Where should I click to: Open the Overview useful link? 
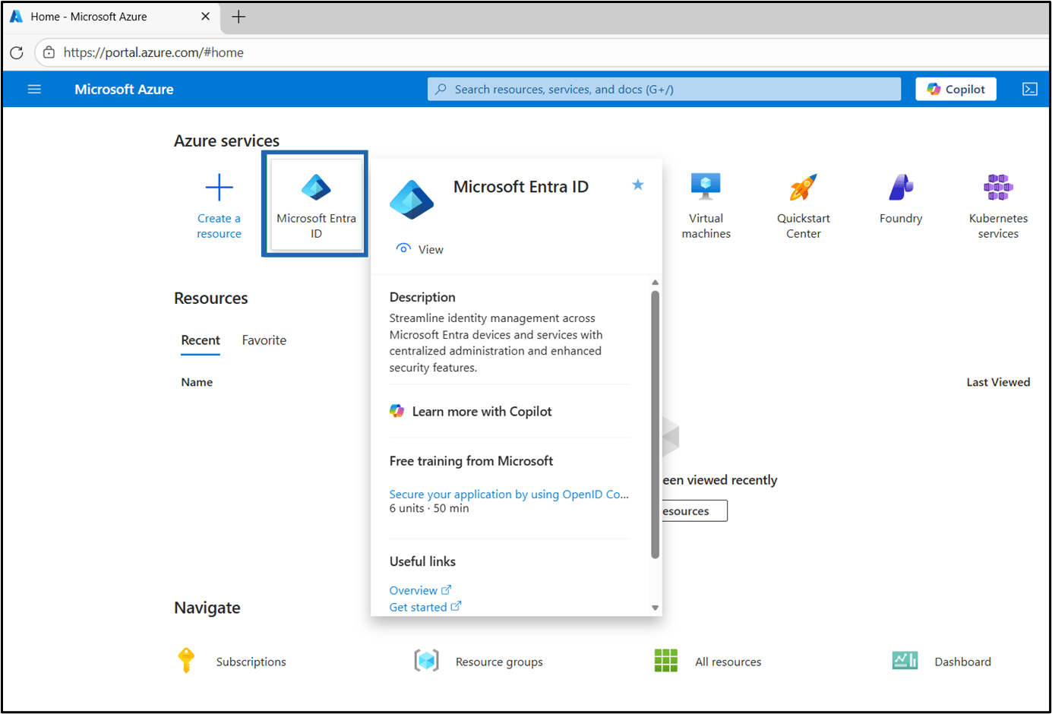coord(420,590)
